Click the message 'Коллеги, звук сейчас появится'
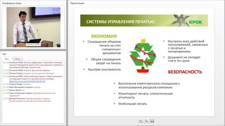Screen dimensions: 225x126 [26, 70]
